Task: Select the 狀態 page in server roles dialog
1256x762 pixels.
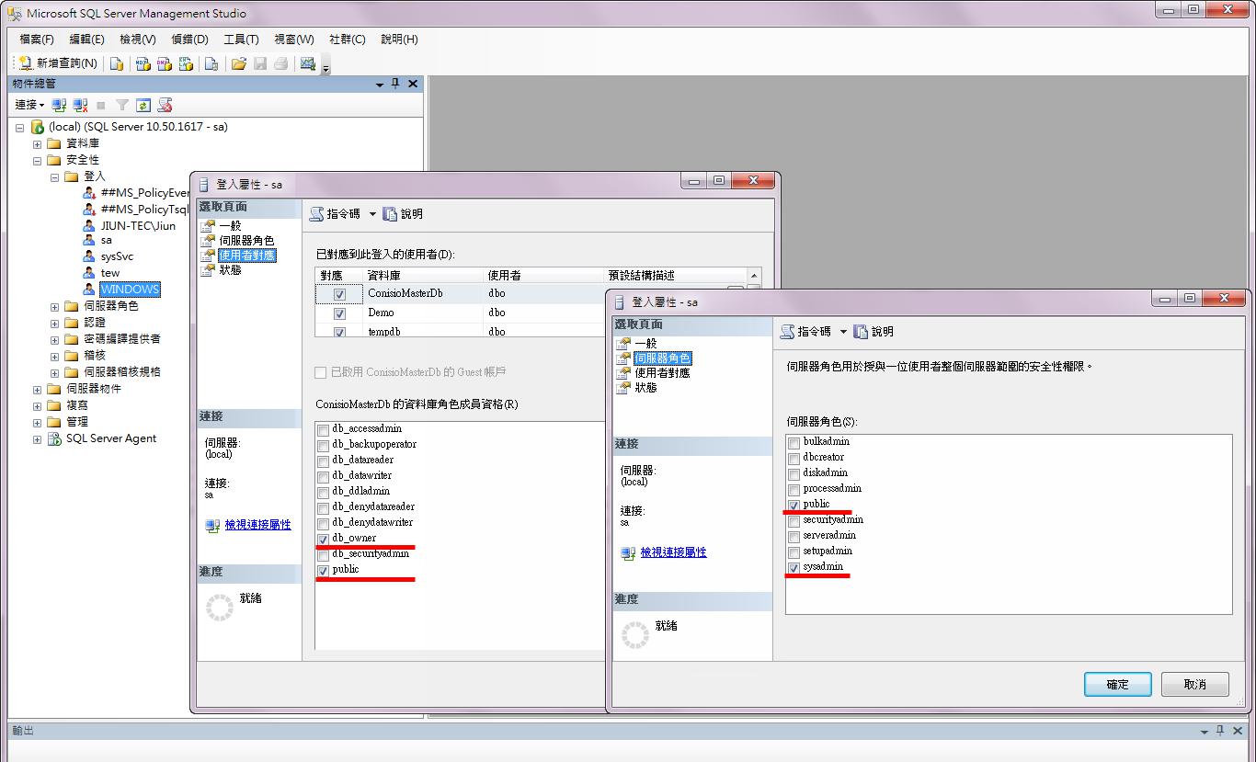Action: click(645, 388)
